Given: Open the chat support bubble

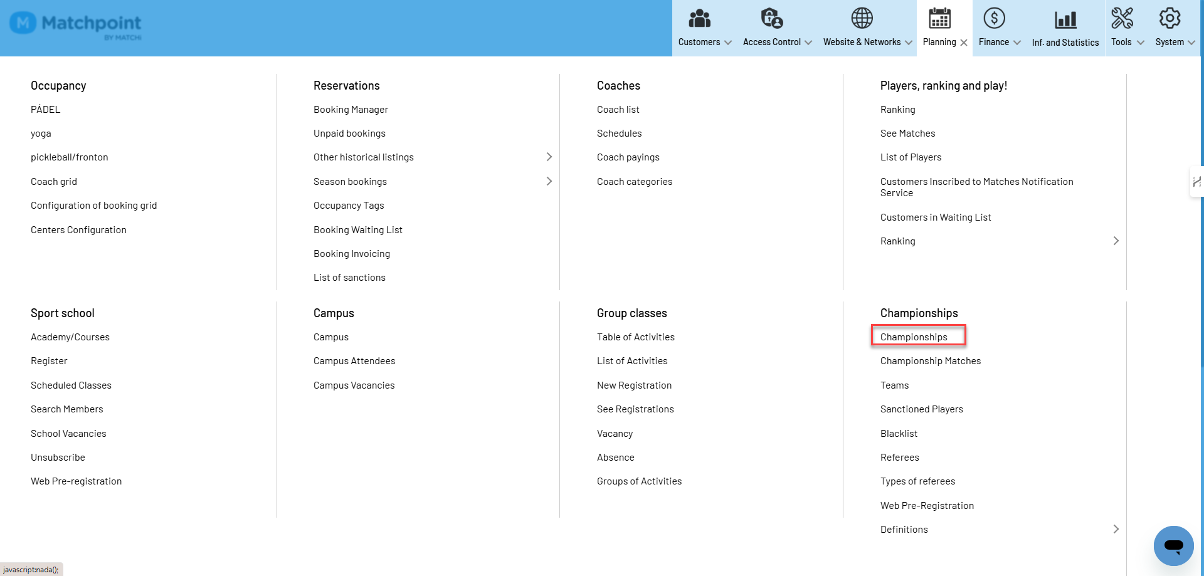Looking at the screenshot, I should [x=1173, y=545].
